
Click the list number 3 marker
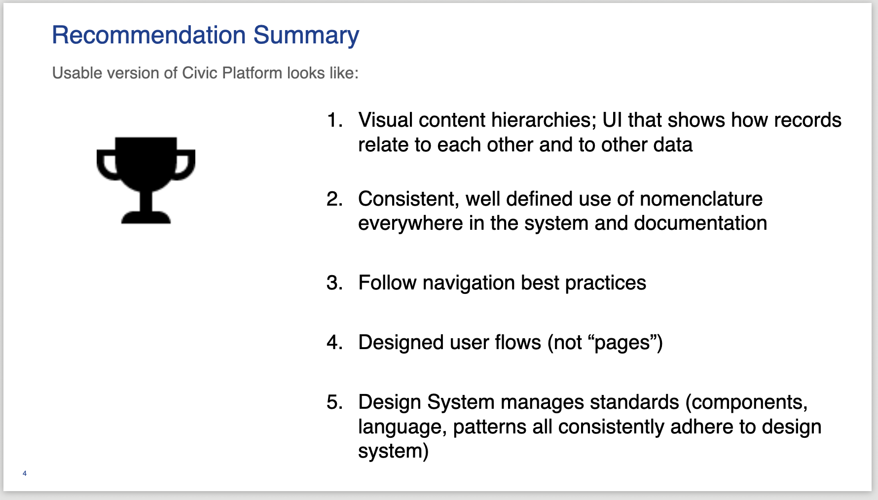pos(335,283)
